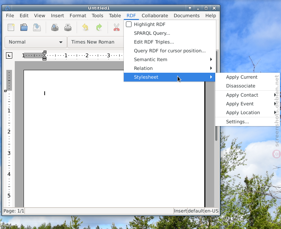This screenshot has height=229, width=281.
Task: Click the title bar up-arrow shade button
Action: [190, 8]
